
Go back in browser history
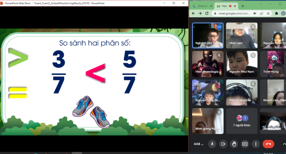pos(193,14)
